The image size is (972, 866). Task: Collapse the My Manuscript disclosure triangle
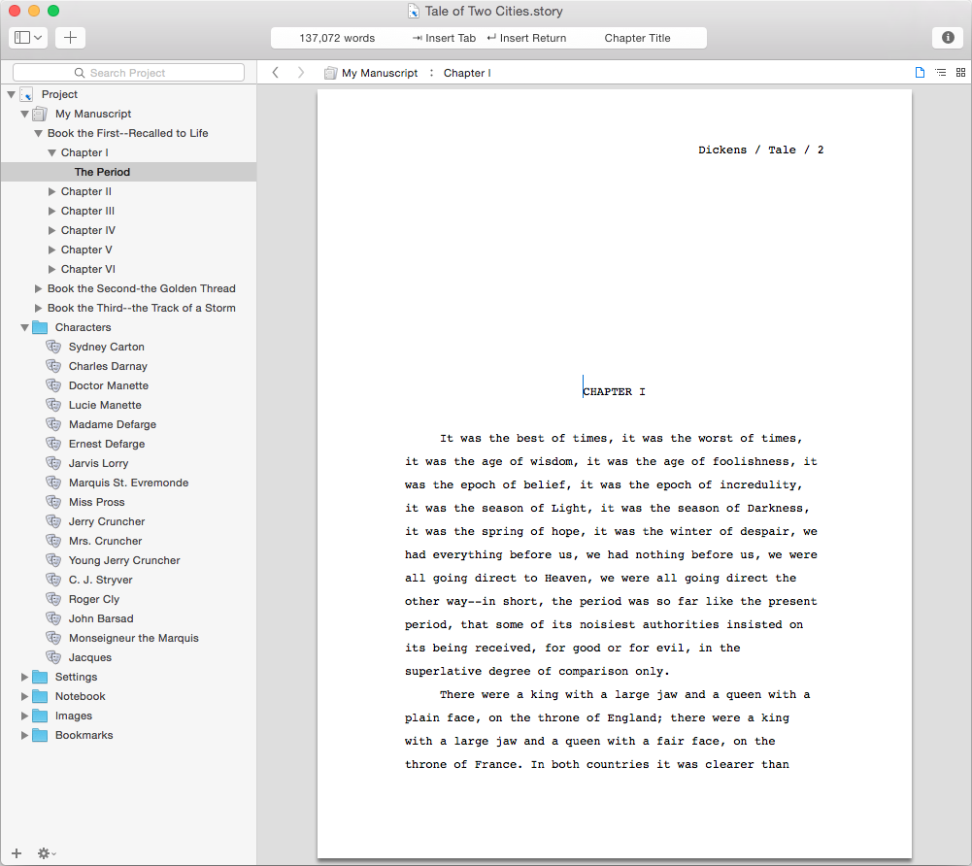(23, 114)
